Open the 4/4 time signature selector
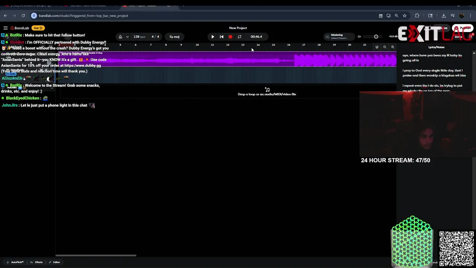The image size is (476, 268). 155,36
